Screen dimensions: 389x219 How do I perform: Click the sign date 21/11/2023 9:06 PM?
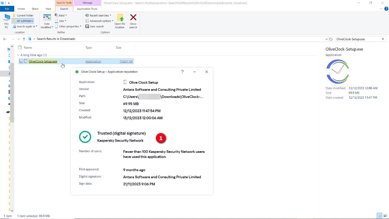pyautogui.click(x=139, y=184)
